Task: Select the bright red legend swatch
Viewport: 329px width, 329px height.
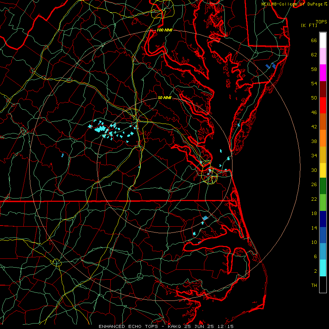Action: tap(323, 105)
